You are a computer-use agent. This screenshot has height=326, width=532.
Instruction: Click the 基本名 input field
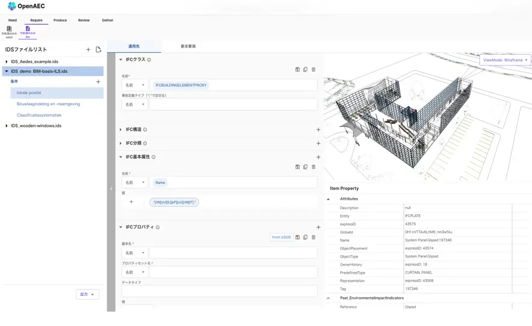pos(234,253)
